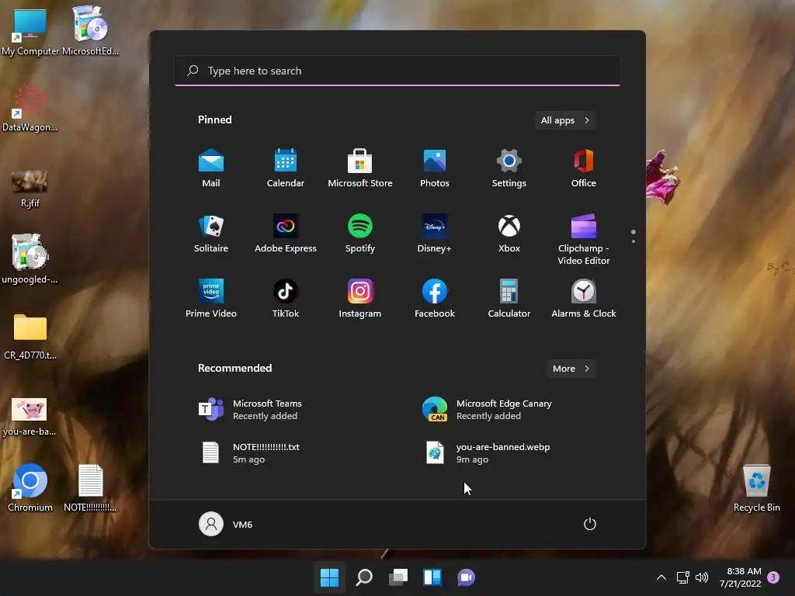Open Adobe Express
The width and height of the screenshot is (795, 596).
(286, 234)
